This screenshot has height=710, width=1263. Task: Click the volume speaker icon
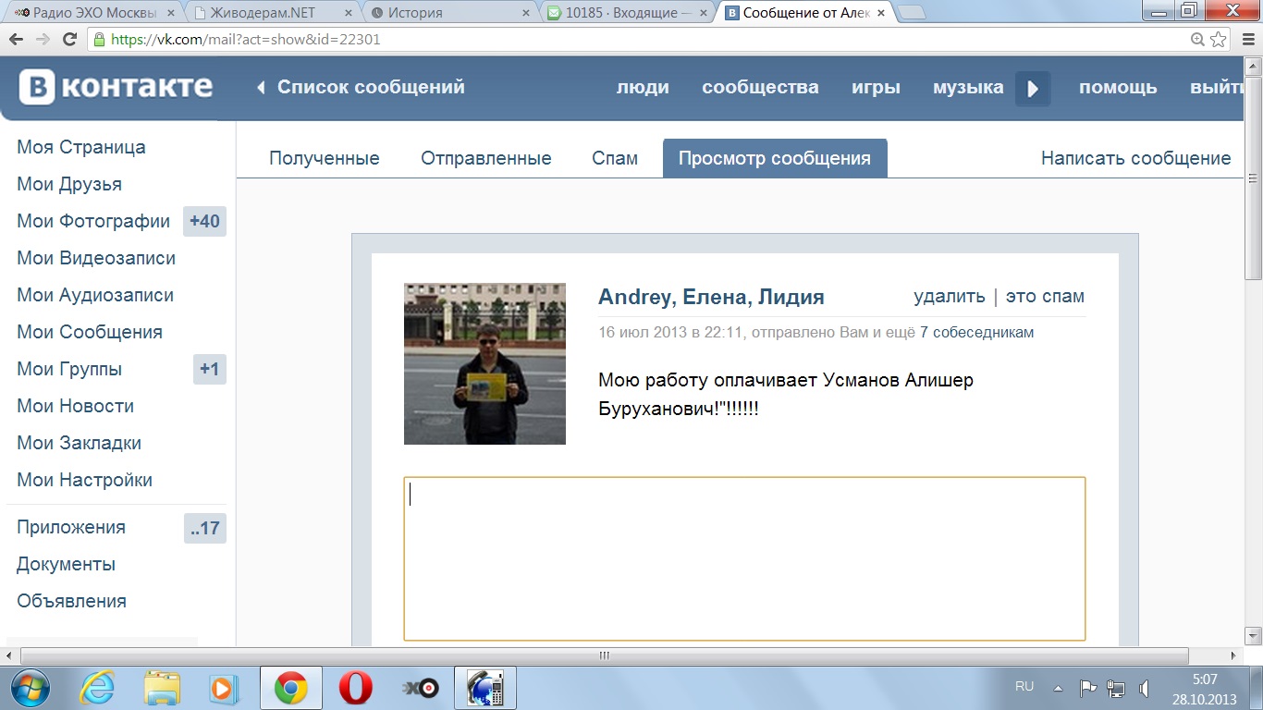(x=1145, y=688)
